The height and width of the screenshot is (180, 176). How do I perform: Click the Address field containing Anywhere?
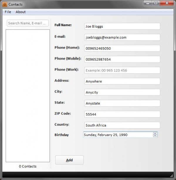point(122,81)
